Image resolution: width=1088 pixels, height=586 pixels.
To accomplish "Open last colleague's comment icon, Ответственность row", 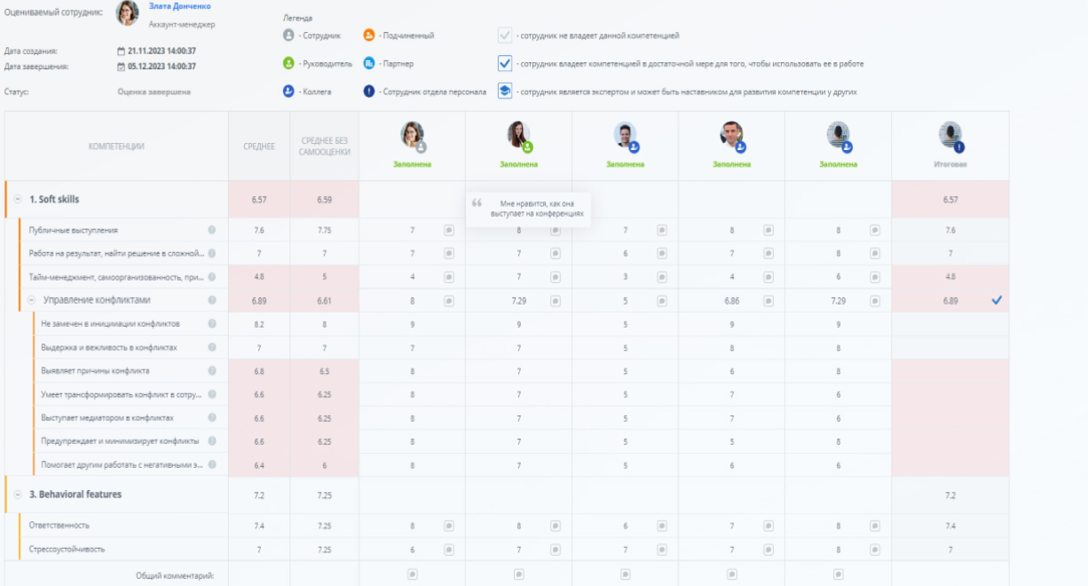I will [875, 526].
